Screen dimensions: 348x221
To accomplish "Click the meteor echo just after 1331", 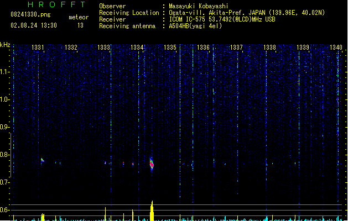I will click(x=42, y=160).
